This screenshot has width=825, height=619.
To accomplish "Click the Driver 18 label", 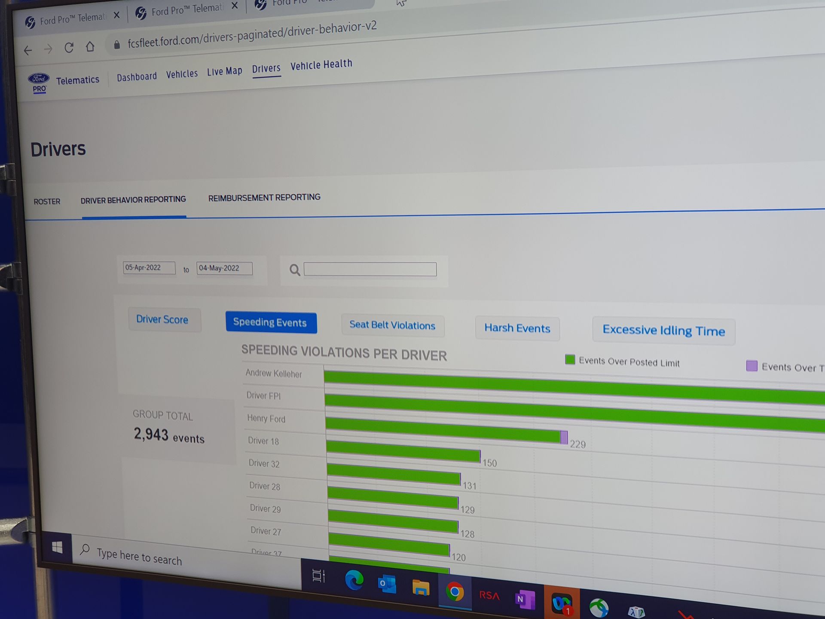I will click(x=263, y=441).
